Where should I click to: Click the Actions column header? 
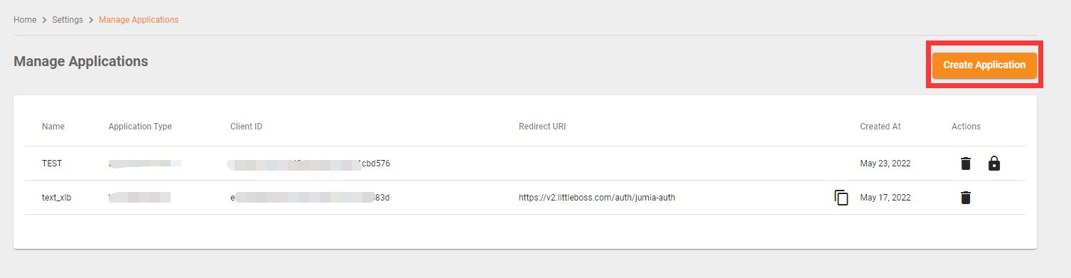(x=966, y=127)
